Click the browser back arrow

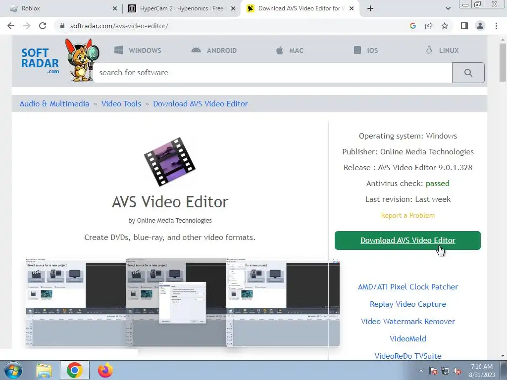[11, 26]
